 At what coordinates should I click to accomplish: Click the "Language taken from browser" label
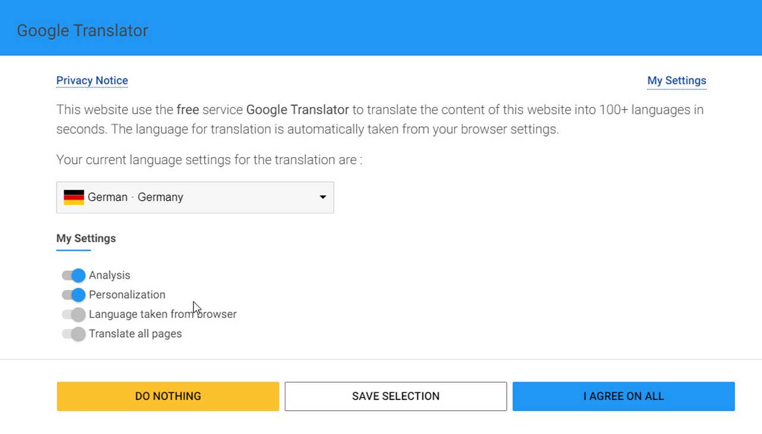(162, 314)
